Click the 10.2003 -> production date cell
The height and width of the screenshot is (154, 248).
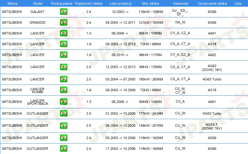coord(120,12)
